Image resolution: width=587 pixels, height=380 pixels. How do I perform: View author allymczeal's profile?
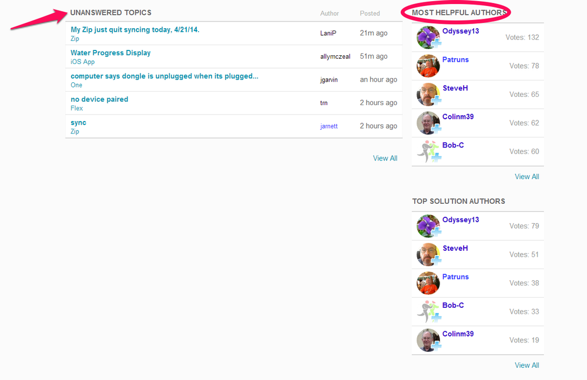tap(335, 56)
